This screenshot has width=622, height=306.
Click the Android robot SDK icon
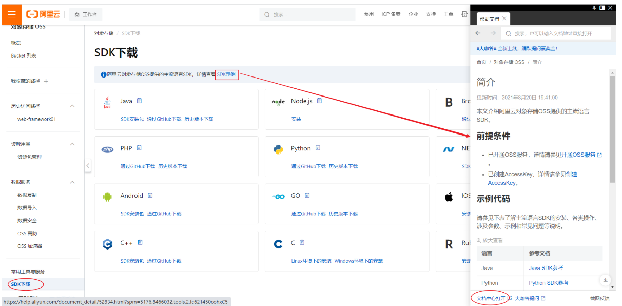(x=108, y=196)
